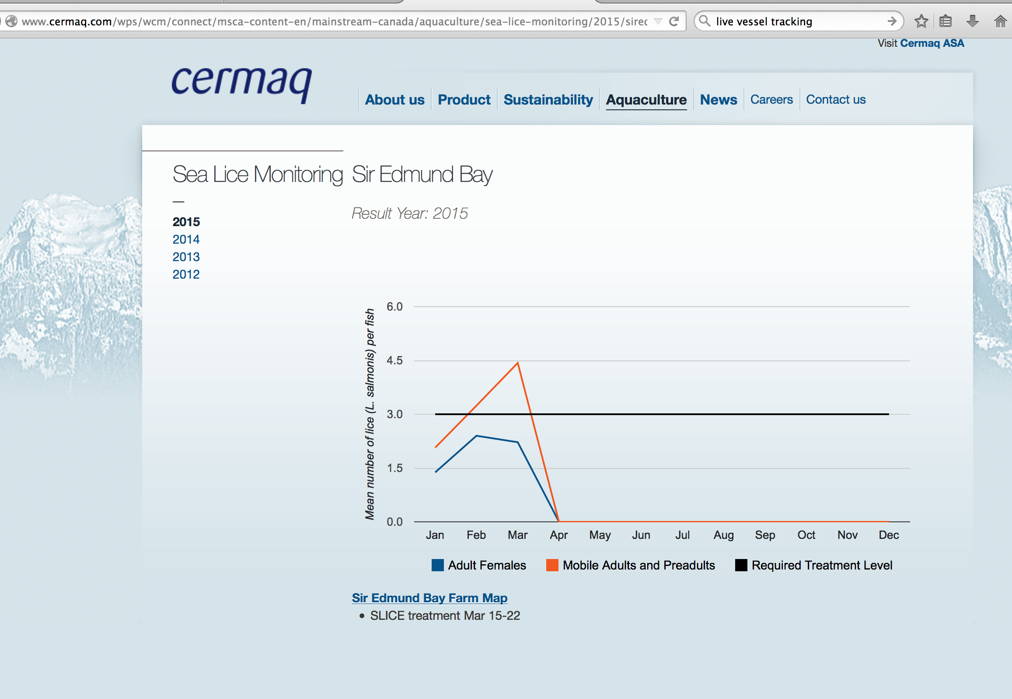Screen dimensions: 1012x699
Task: Open the downloads arrow icon
Action: (x=973, y=21)
